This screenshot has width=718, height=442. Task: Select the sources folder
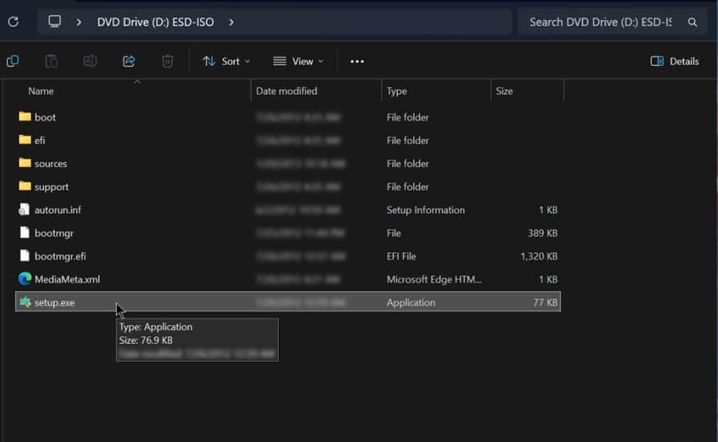51,164
